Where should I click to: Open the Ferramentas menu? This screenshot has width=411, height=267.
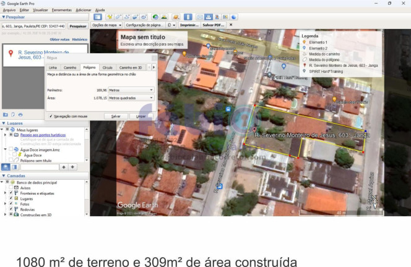tap(62, 10)
